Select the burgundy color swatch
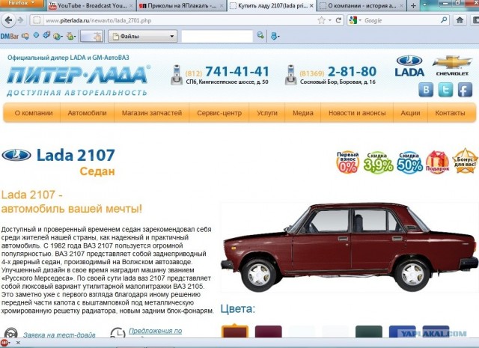Viewport: 479px width, 348px height. tap(268, 332)
